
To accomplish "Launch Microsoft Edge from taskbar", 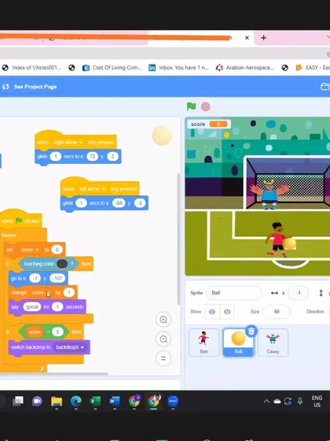I will [x=75, y=401].
